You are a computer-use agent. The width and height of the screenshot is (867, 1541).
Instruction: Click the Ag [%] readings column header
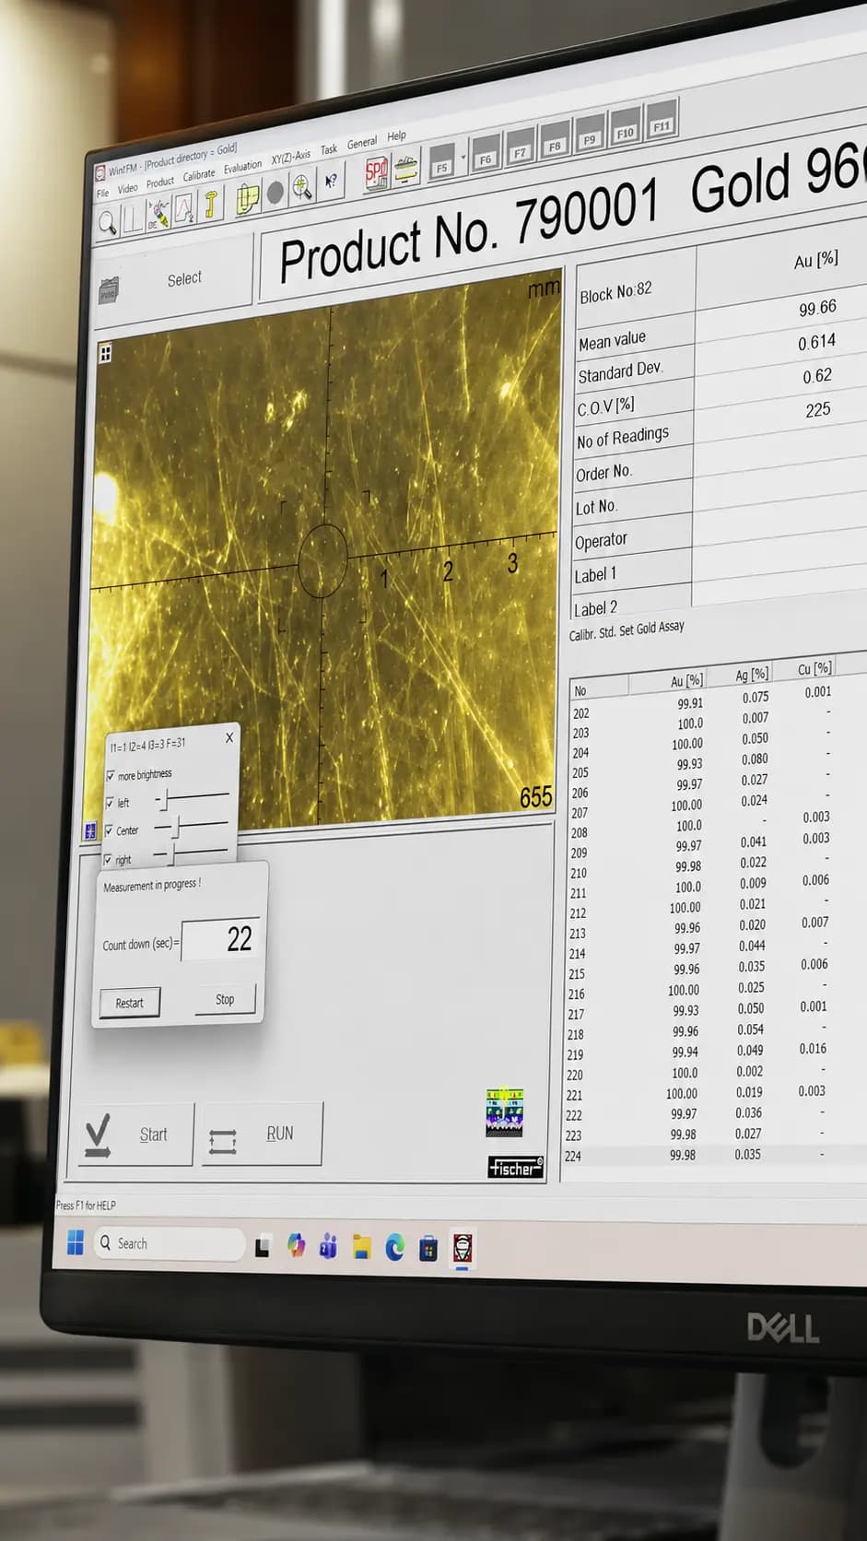tap(752, 675)
